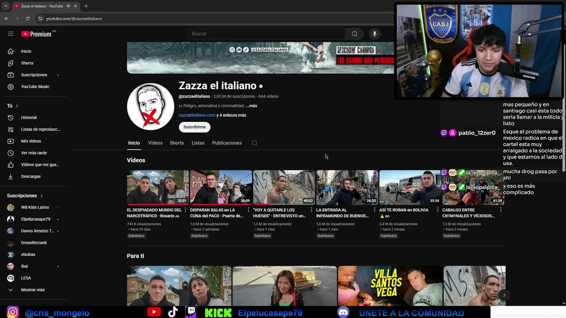566x318 pixels.
Task: Open channel avatar Zazza el italiano
Action: point(150,106)
